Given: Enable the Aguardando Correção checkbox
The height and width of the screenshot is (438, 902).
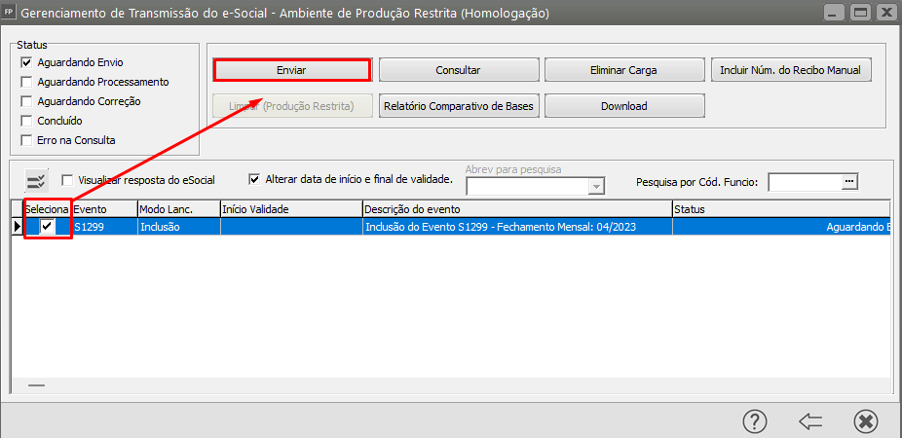Looking at the screenshot, I should (26, 101).
